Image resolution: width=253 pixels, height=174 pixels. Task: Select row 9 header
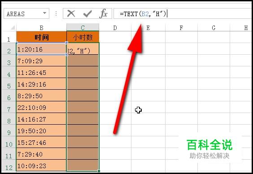pyautogui.click(x=9, y=130)
